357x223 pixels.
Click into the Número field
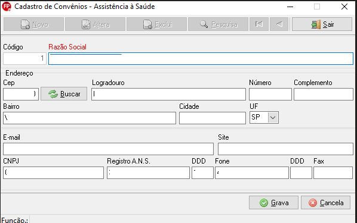click(x=270, y=94)
